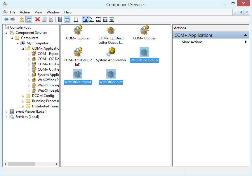Select the WebOffice plot application icon
The width and height of the screenshot is (252, 176).
(111, 74)
